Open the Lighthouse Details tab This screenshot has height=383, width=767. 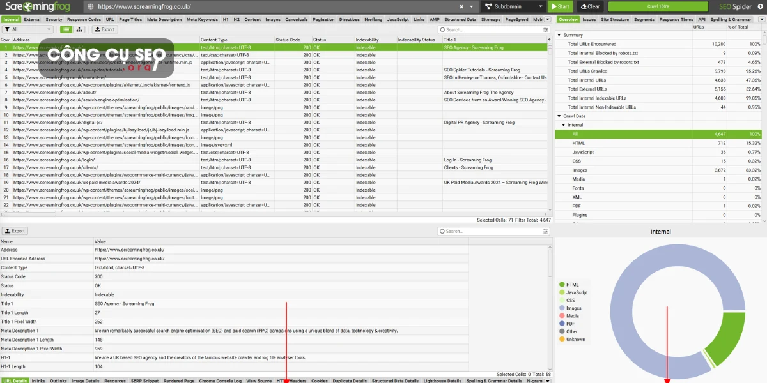[442, 380]
